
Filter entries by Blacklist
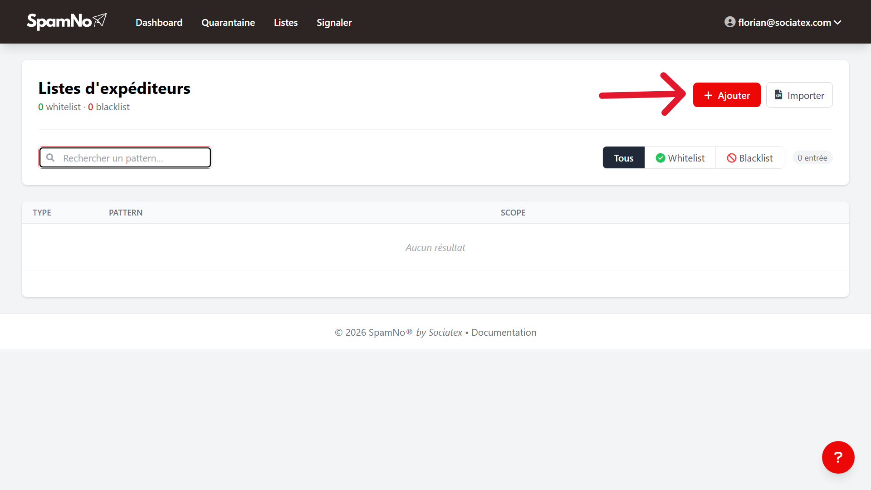(749, 157)
